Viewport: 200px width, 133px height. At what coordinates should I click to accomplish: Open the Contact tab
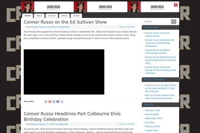[52, 16]
